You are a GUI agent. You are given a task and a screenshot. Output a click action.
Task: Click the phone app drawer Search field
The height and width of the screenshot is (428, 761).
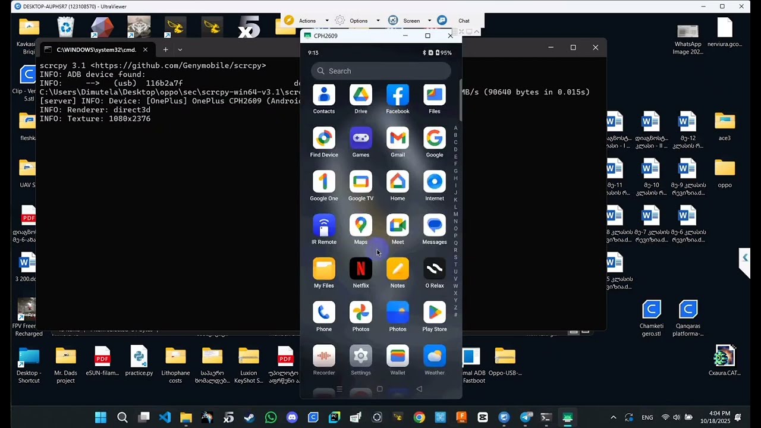[x=380, y=71]
